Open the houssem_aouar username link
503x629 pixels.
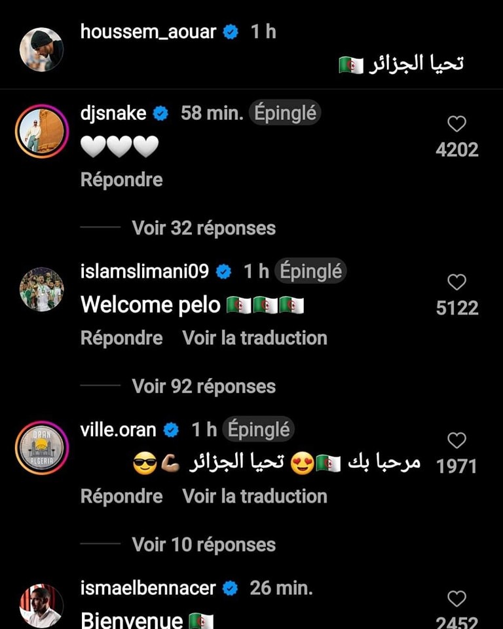148,31
